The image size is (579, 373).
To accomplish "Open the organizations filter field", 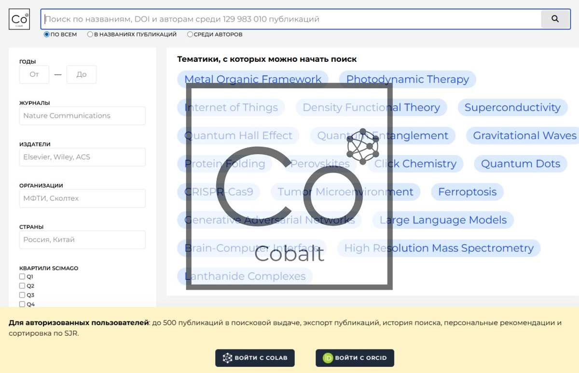I will [83, 198].
